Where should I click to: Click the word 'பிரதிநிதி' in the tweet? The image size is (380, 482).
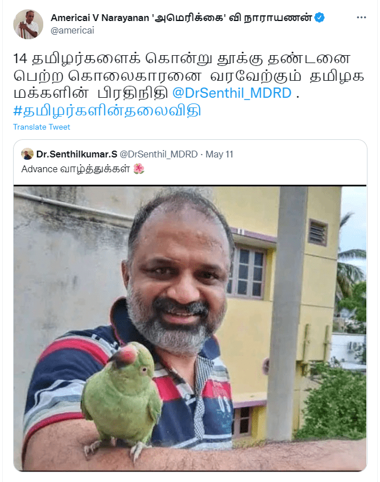(133, 93)
